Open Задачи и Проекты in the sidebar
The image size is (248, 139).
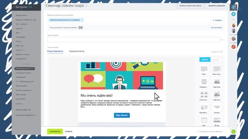(24, 20)
